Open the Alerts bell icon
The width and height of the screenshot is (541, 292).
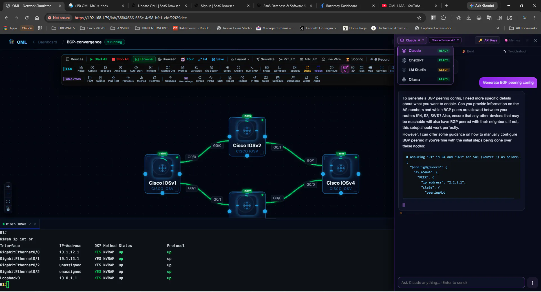coord(306,79)
